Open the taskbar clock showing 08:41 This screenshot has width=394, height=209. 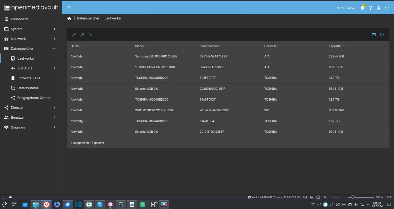[x=377, y=204]
